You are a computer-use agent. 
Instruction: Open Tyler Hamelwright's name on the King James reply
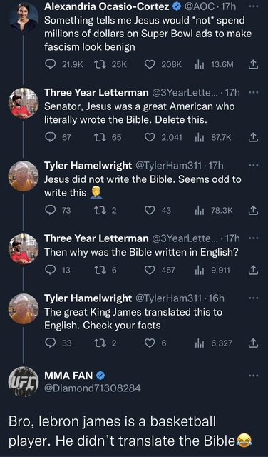88,298
